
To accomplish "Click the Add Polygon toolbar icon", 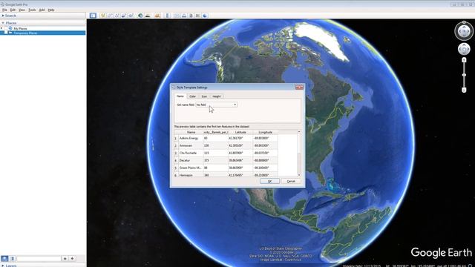I will [x=110, y=16].
